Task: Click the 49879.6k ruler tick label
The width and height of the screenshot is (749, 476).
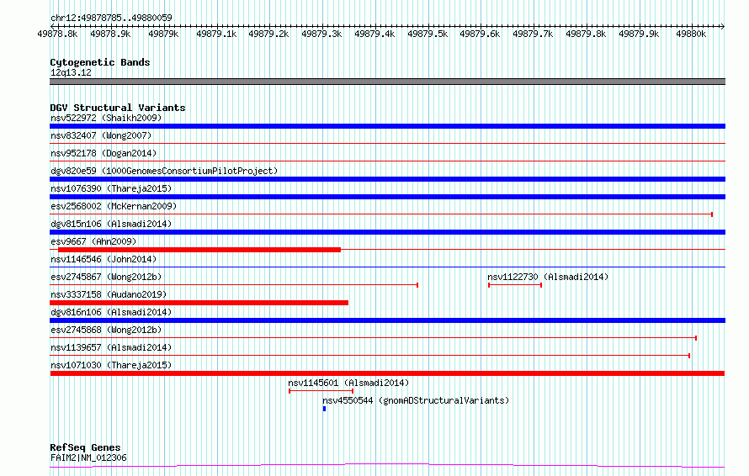Action: (x=480, y=34)
